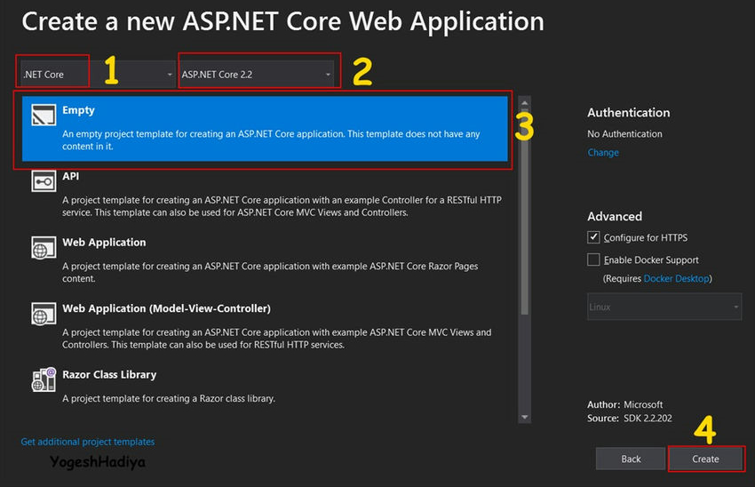755x487 pixels.
Task: Click the Create button
Action: click(705, 459)
